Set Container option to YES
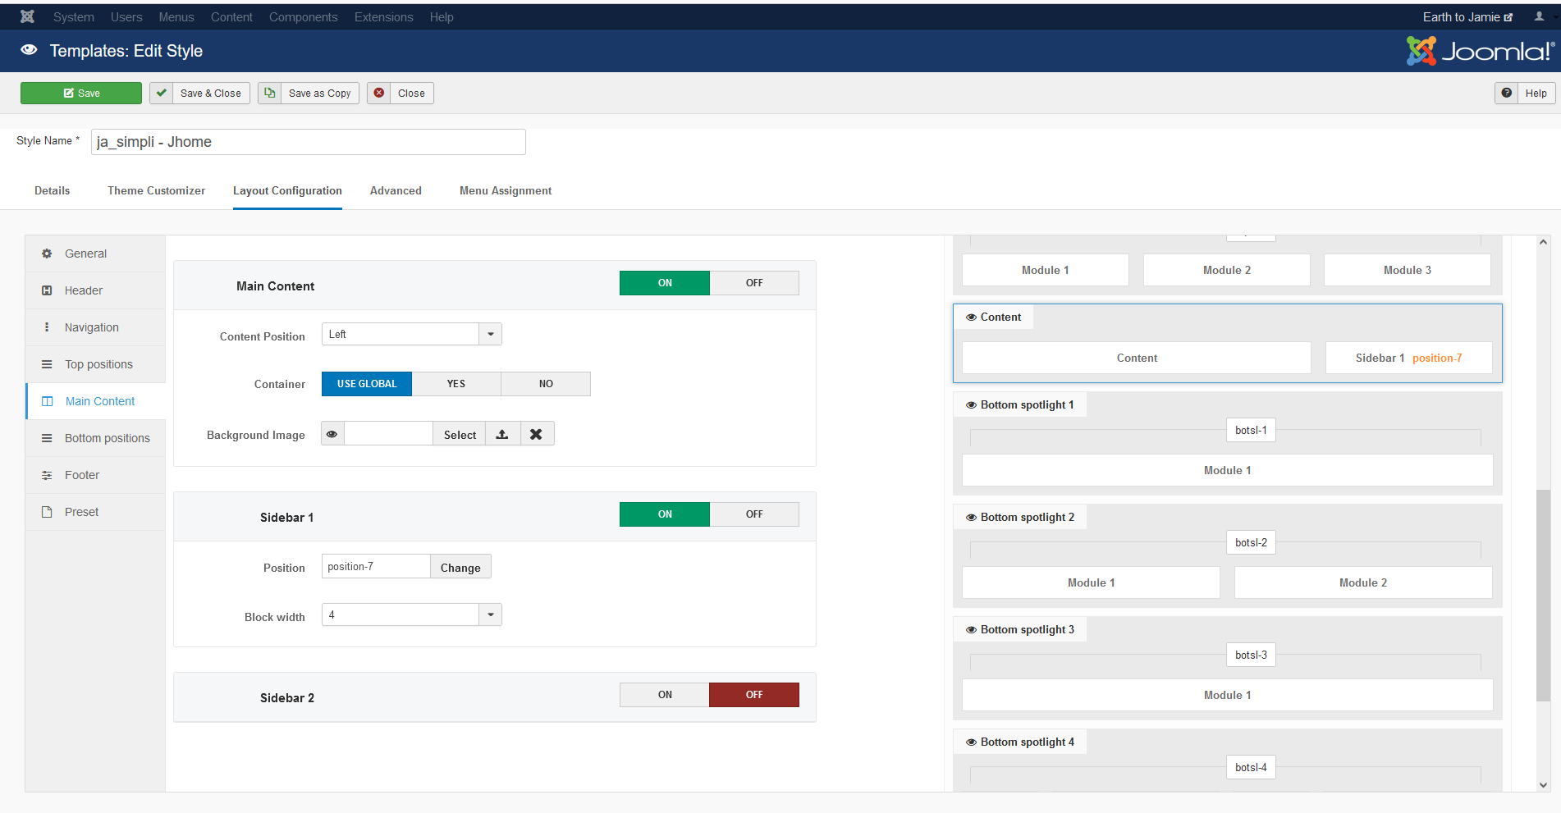1561x813 pixels. click(456, 384)
